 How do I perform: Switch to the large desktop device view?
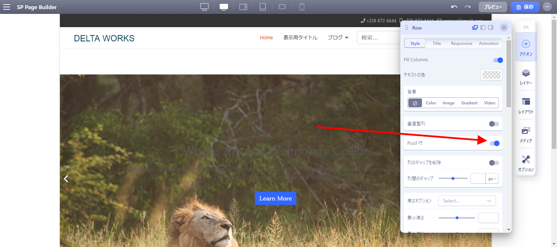click(x=204, y=7)
